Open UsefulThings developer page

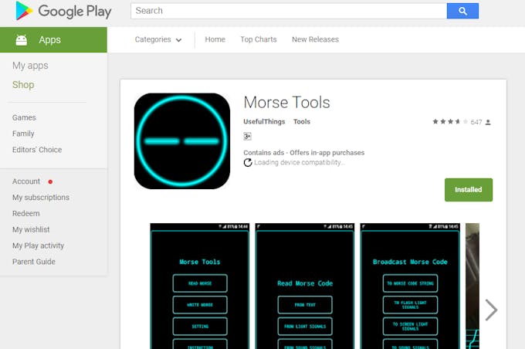(x=264, y=121)
